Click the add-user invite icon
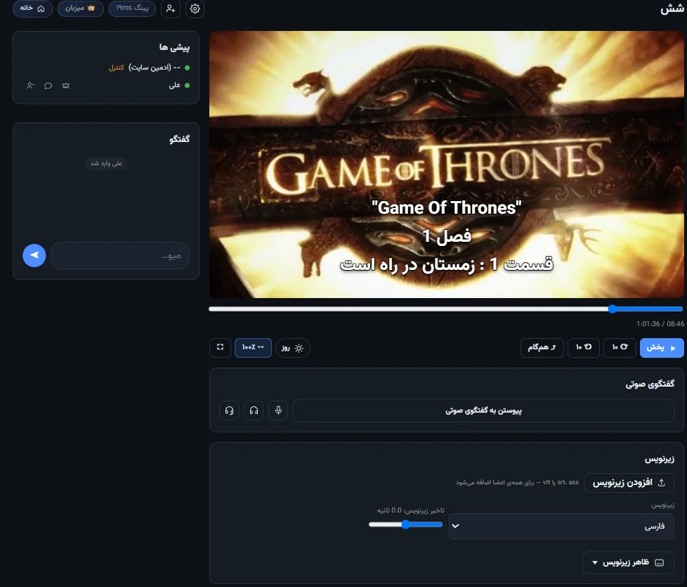 coord(171,8)
